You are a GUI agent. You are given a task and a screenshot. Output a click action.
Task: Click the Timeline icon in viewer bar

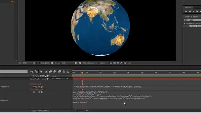click(x=118, y=63)
